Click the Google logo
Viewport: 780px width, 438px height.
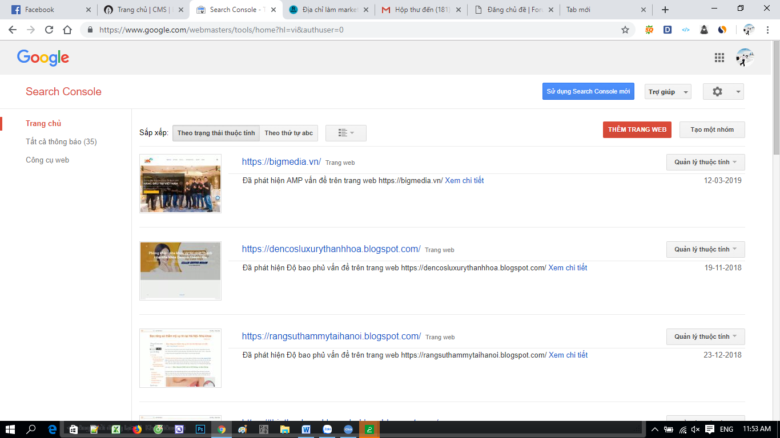click(x=43, y=58)
